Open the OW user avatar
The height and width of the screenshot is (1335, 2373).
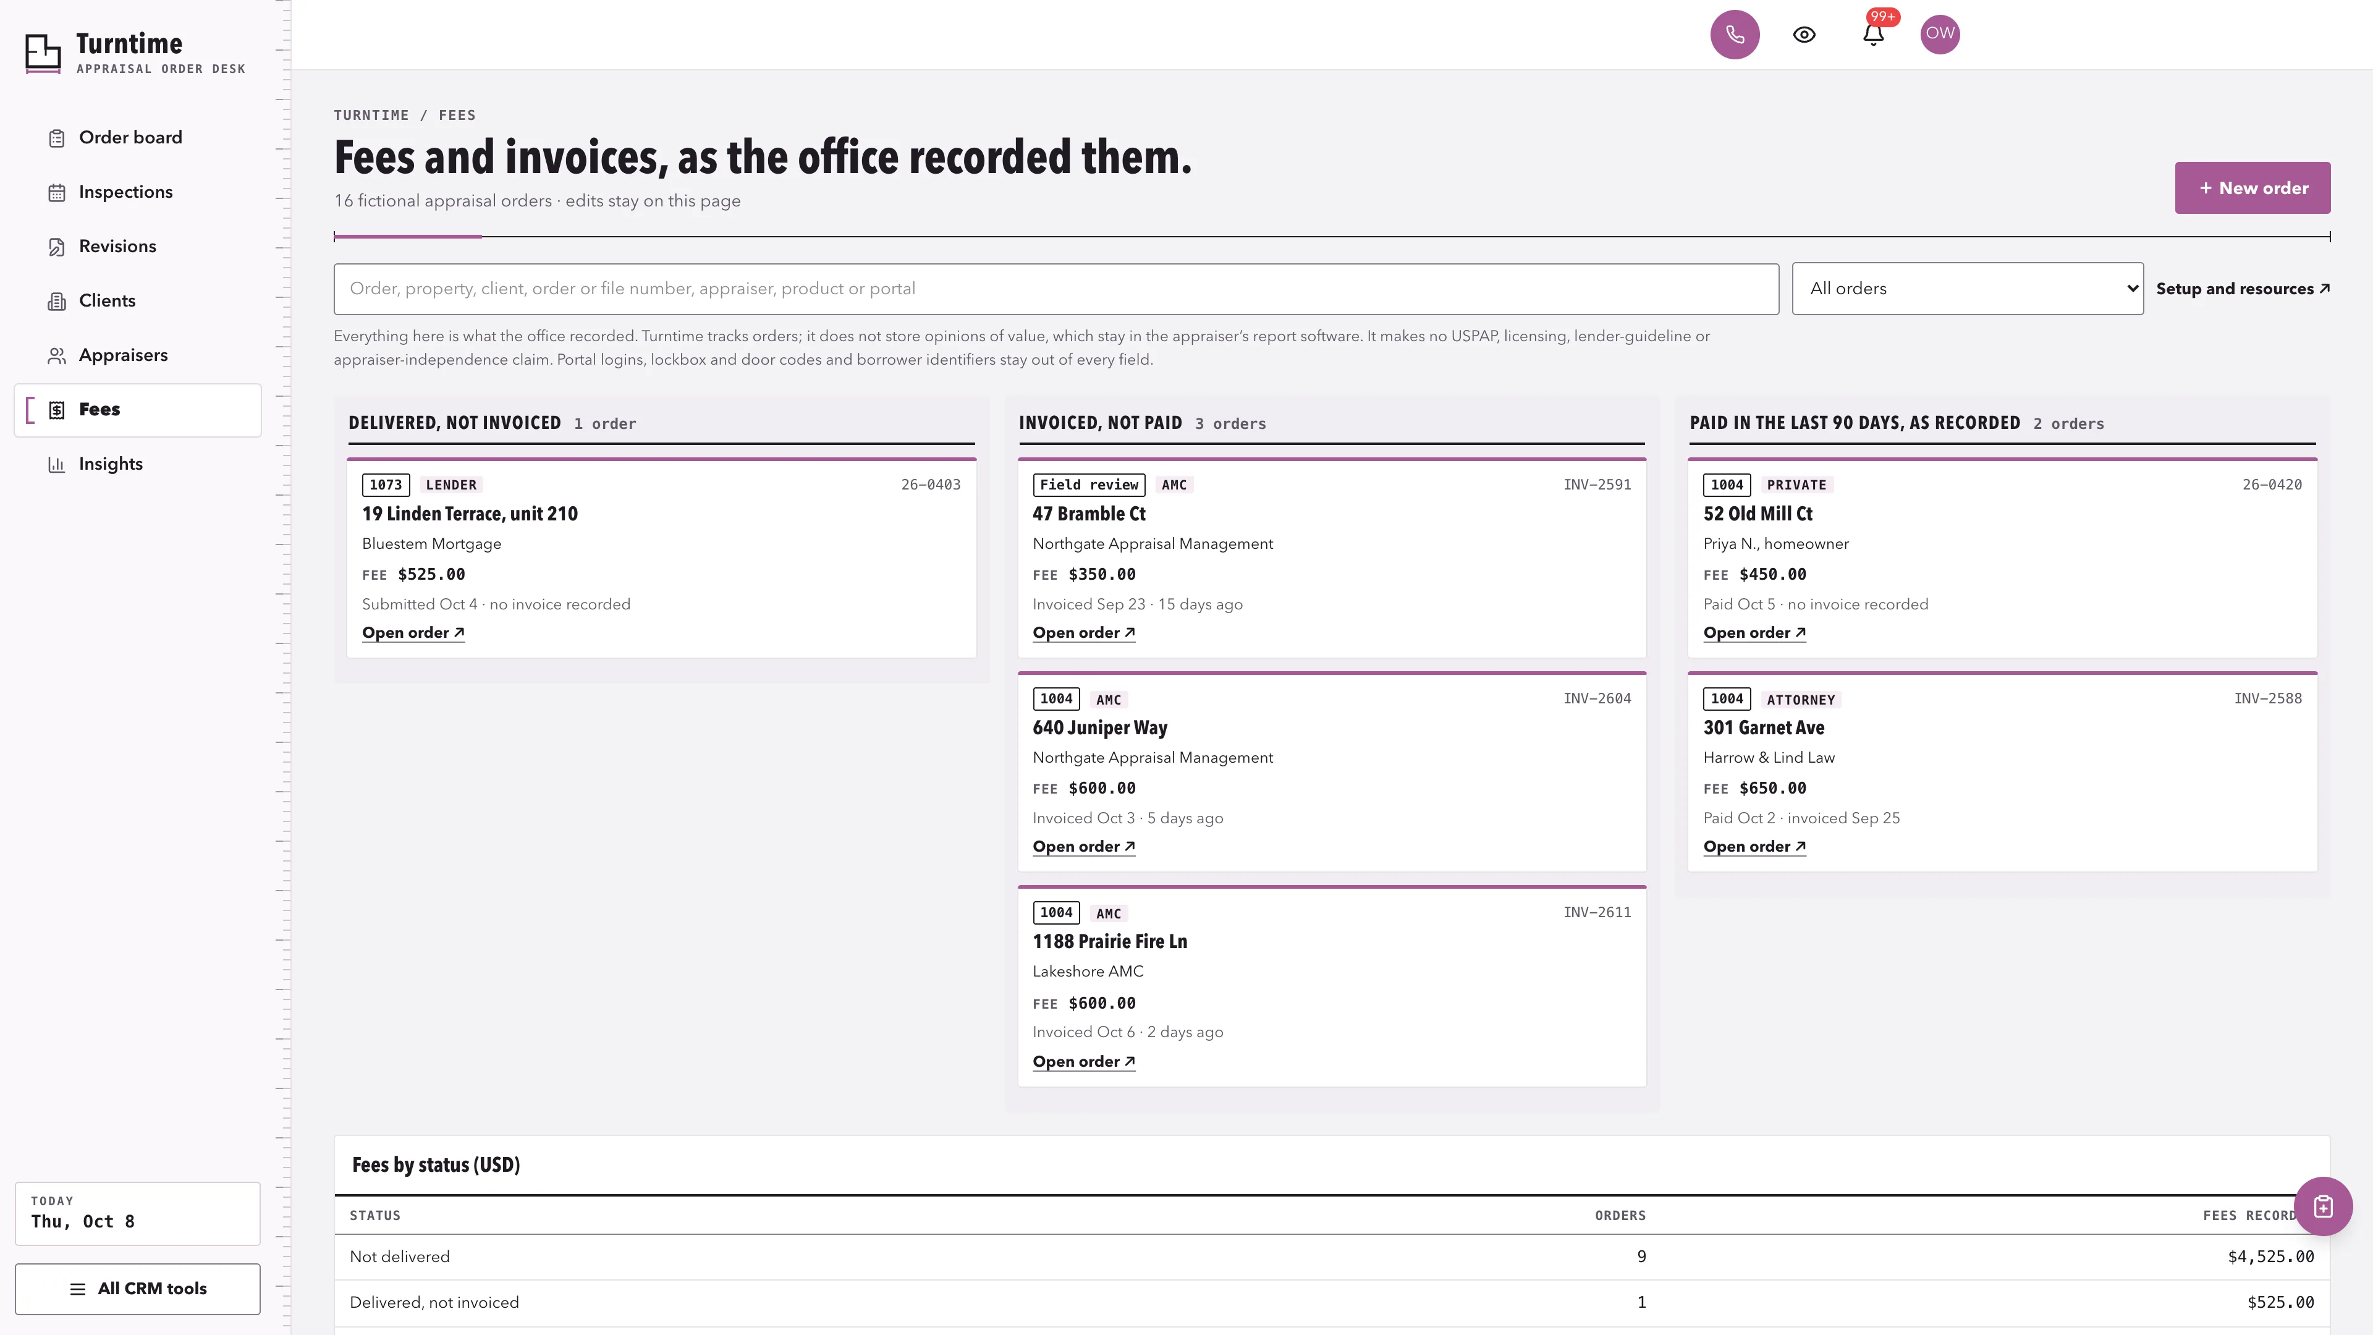pyautogui.click(x=1939, y=34)
